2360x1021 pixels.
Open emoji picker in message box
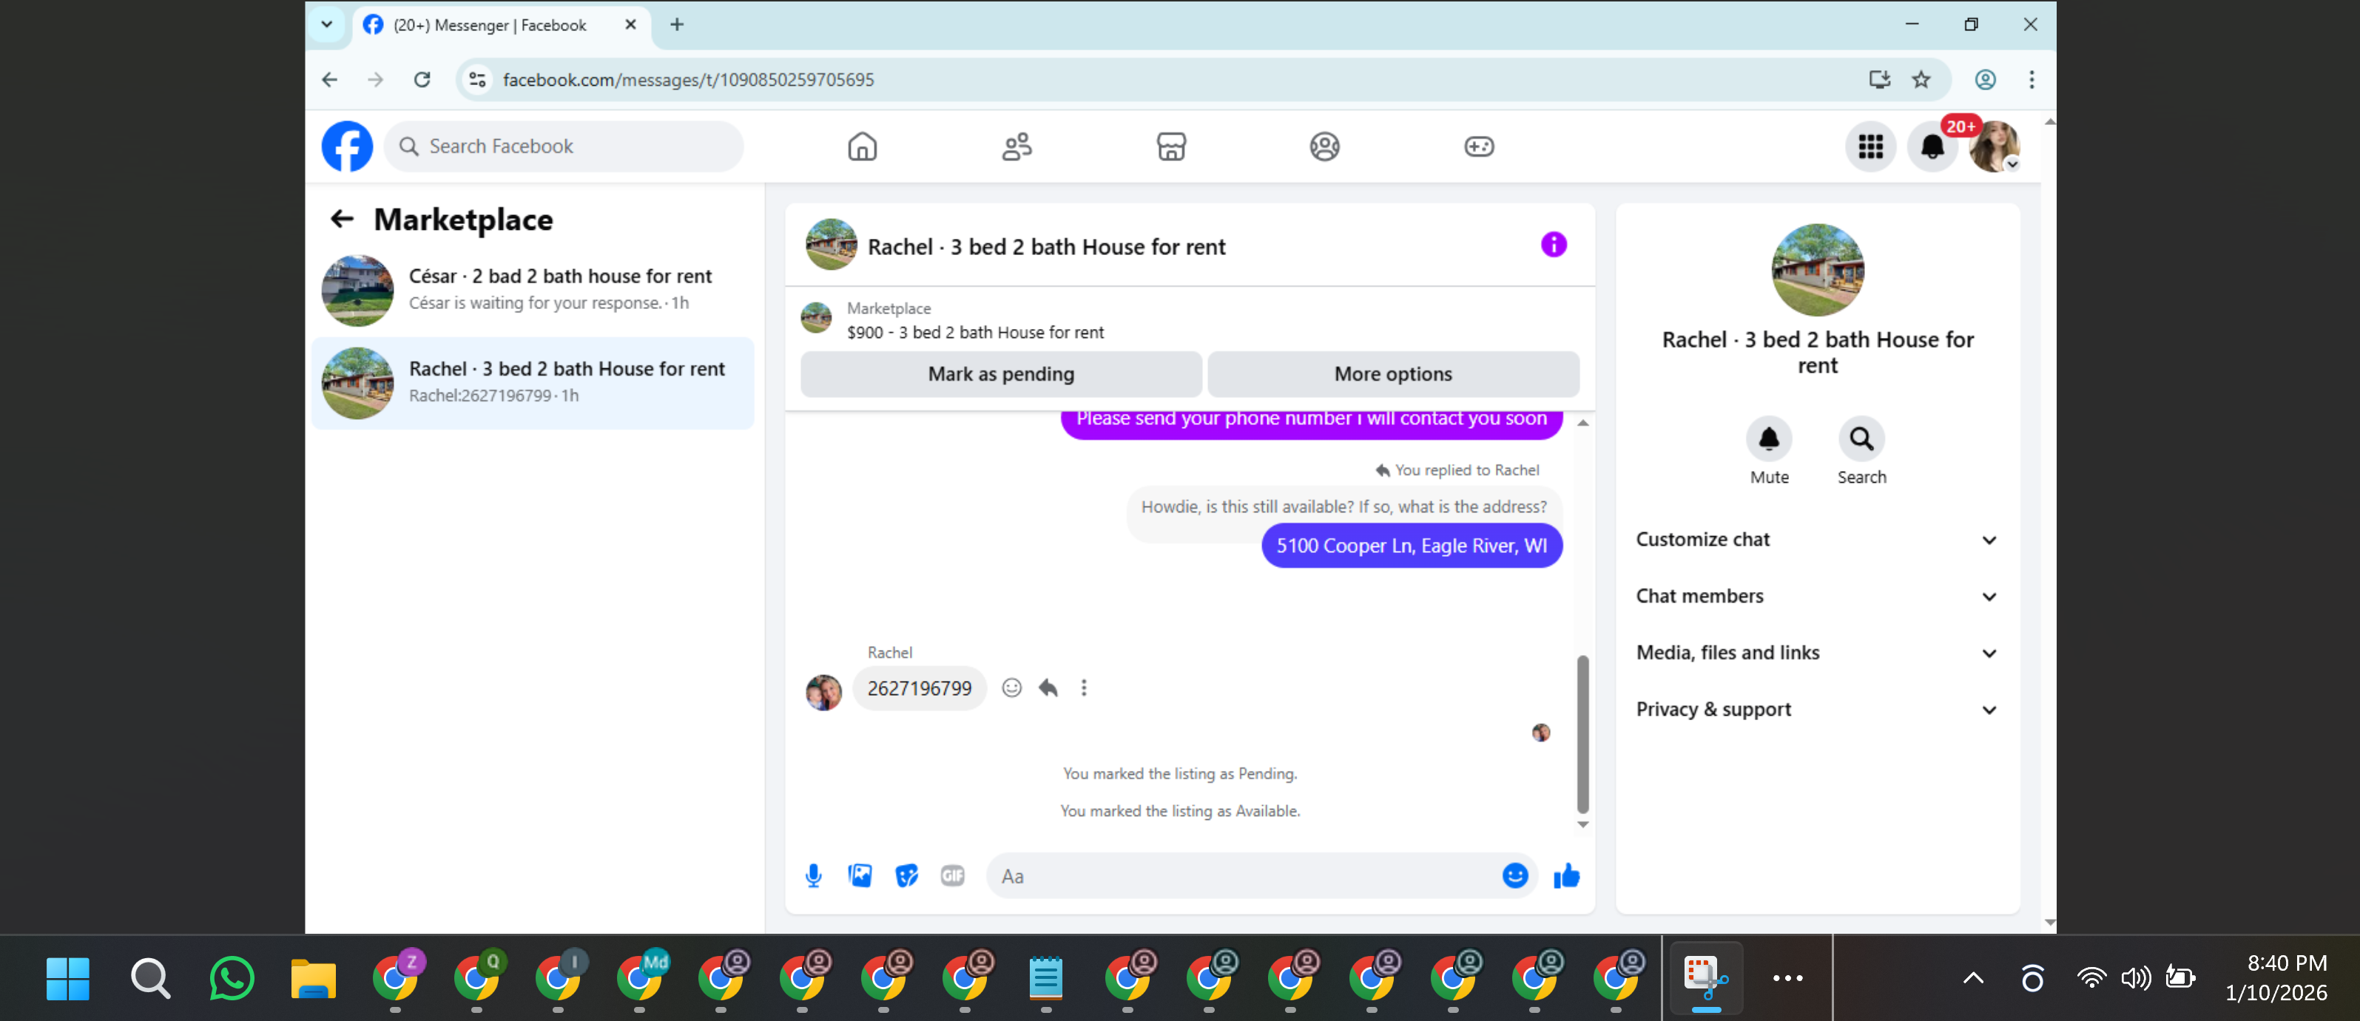[x=1514, y=876]
